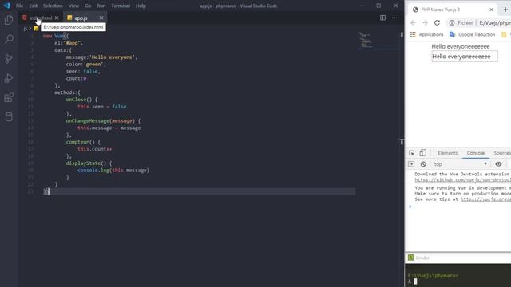Open the Go menu
Screen dimensions: 511x287
pos(88,6)
